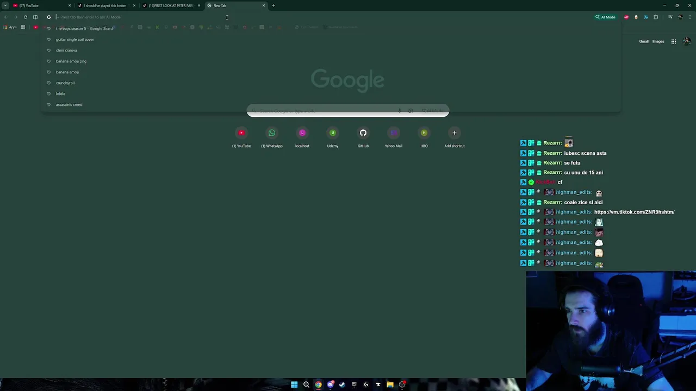Select suggestion 'assassin's creed'
Image resolution: width=696 pixels, height=391 pixels.
pyautogui.click(x=331, y=104)
